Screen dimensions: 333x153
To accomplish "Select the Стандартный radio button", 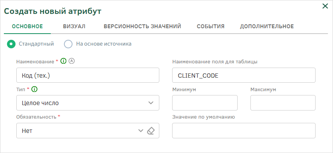I will (11, 44).
